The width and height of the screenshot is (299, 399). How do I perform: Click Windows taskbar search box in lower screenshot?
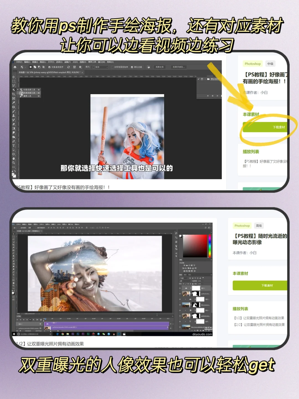[x=35, y=334]
